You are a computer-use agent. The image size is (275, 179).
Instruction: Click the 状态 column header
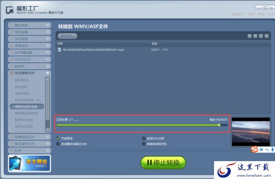click(x=154, y=43)
